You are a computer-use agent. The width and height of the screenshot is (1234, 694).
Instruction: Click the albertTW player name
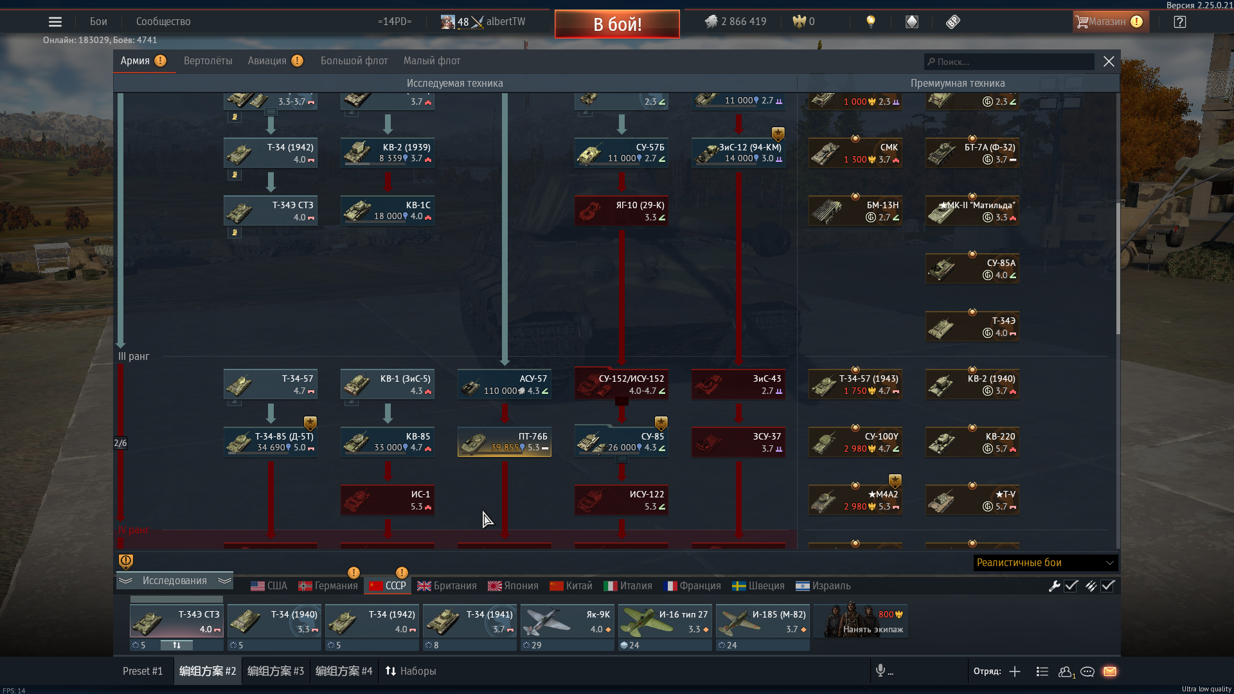tap(506, 22)
